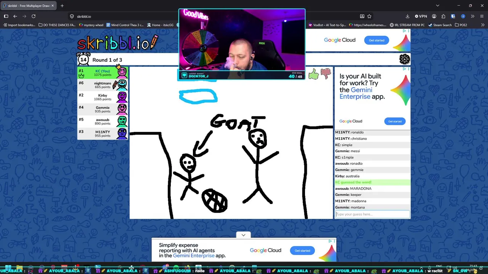The width and height of the screenshot is (488, 274).
Task: Collapse the bottom ad banner
Action: 243,235
